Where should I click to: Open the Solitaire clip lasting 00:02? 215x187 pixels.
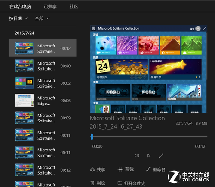(43, 83)
